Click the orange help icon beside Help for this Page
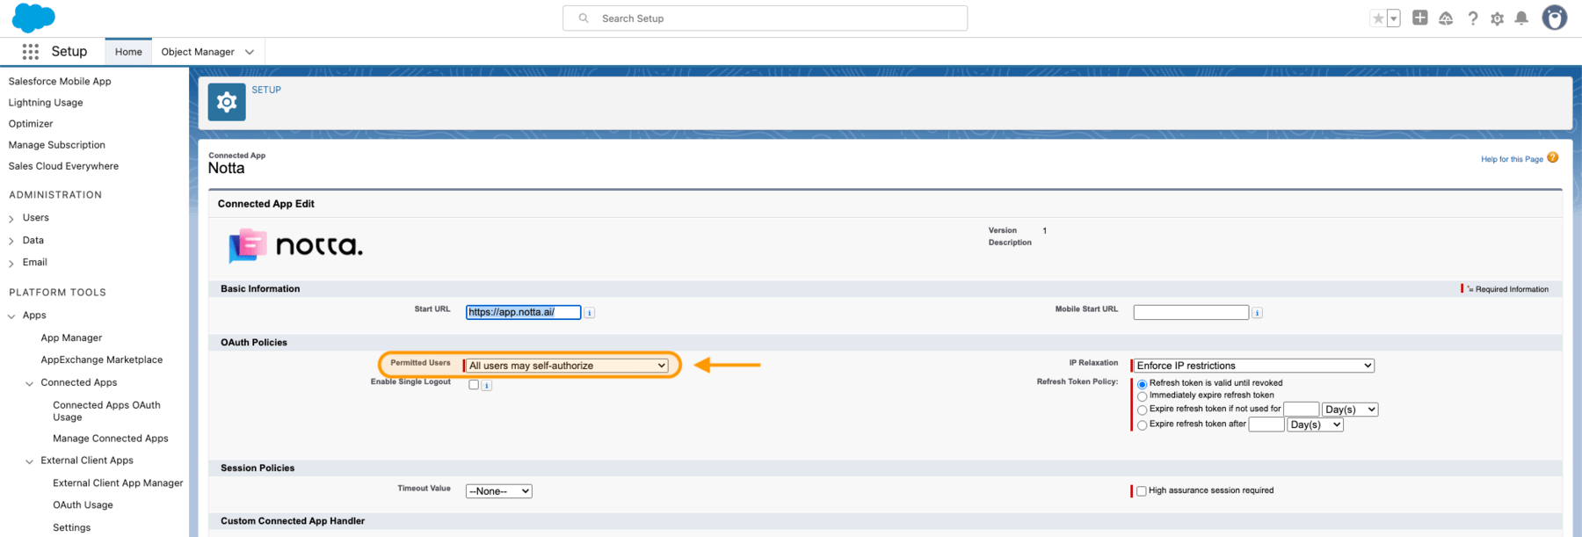This screenshot has width=1582, height=537. tap(1553, 157)
